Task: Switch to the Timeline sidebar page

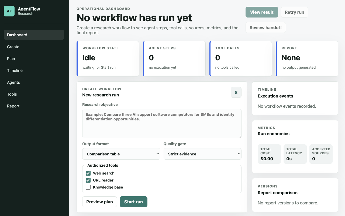Action: [x=34, y=70]
